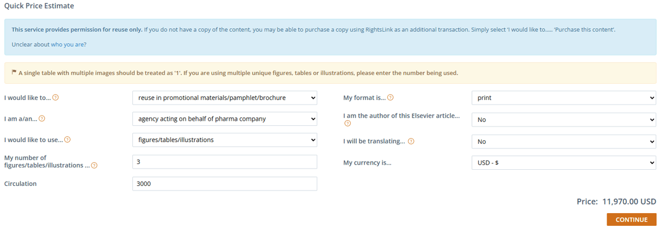Click help icon for number of figures/tables/illustrations
The width and height of the screenshot is (661, 246).
94,166
